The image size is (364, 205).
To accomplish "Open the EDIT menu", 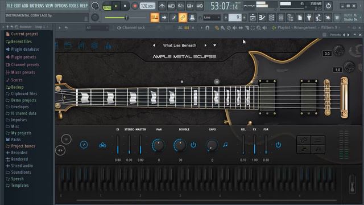I will (18, 6).
